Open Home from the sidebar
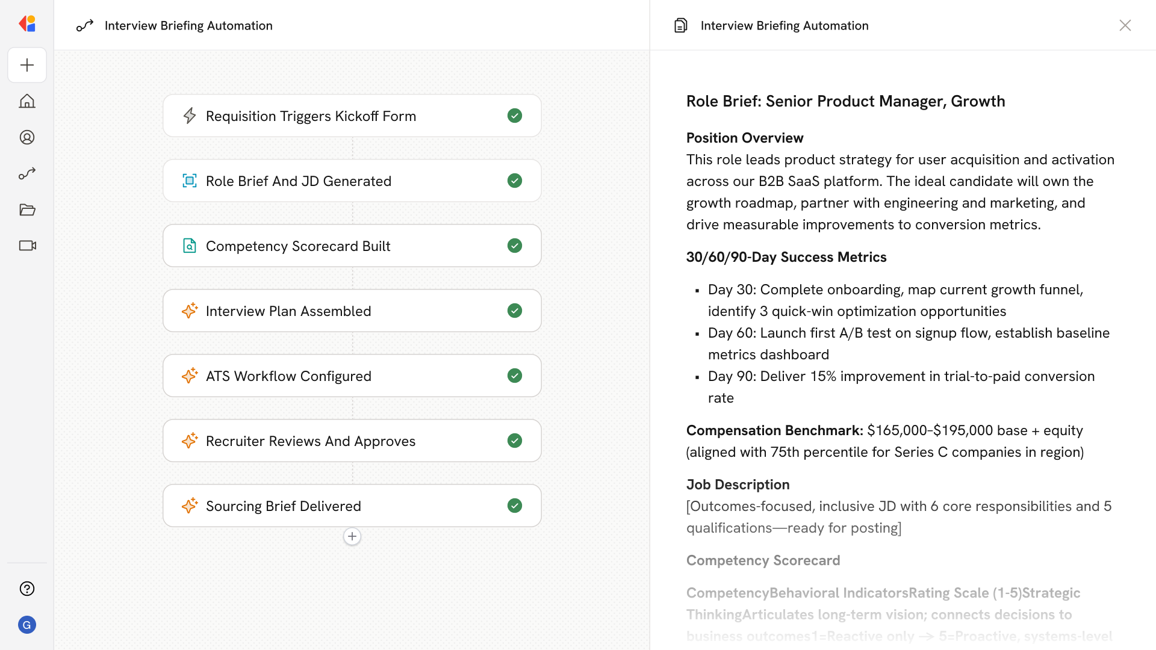 pos(27,101)
